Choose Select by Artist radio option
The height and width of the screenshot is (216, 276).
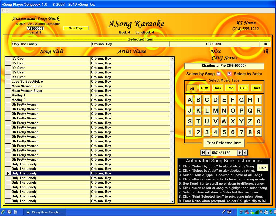(229, 74)
